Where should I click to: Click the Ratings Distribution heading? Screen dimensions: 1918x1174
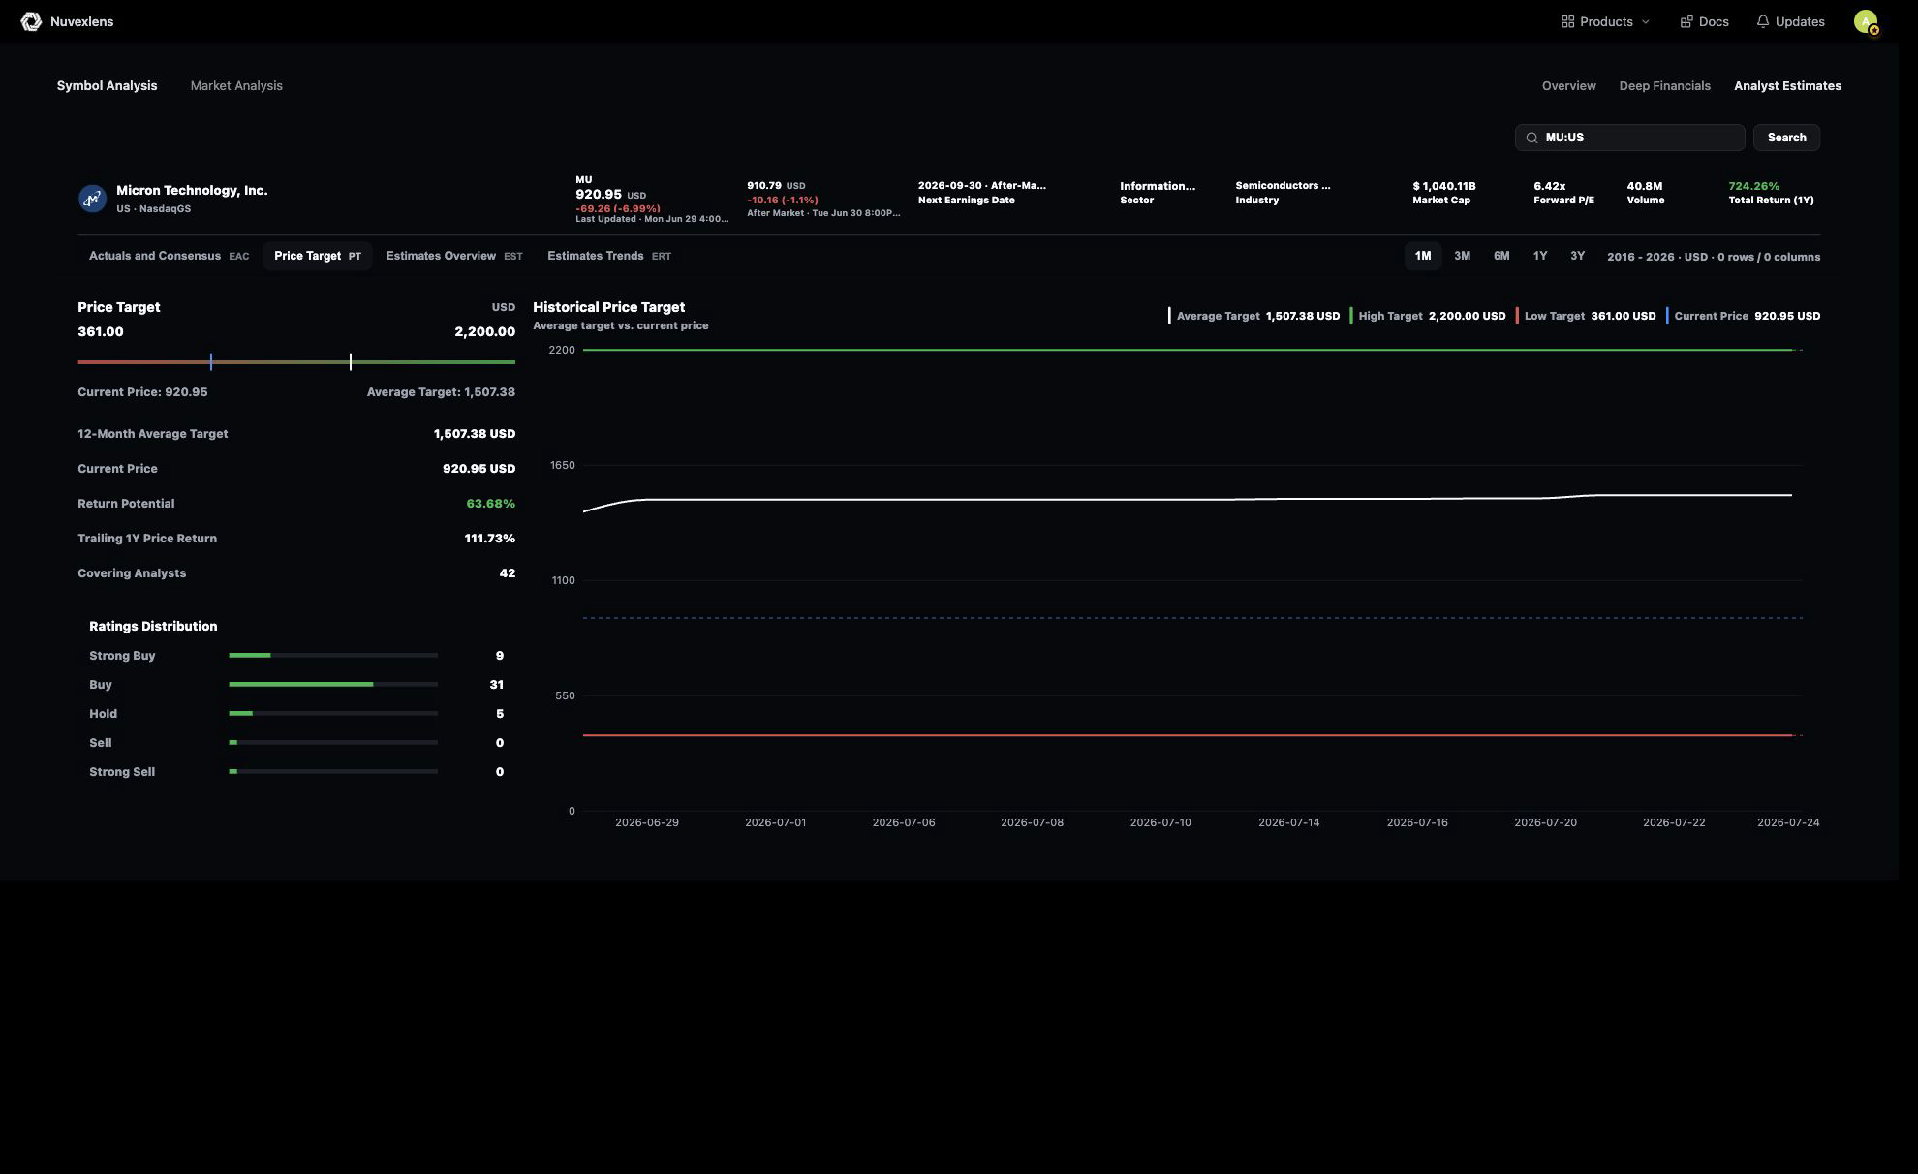[153, 627]
